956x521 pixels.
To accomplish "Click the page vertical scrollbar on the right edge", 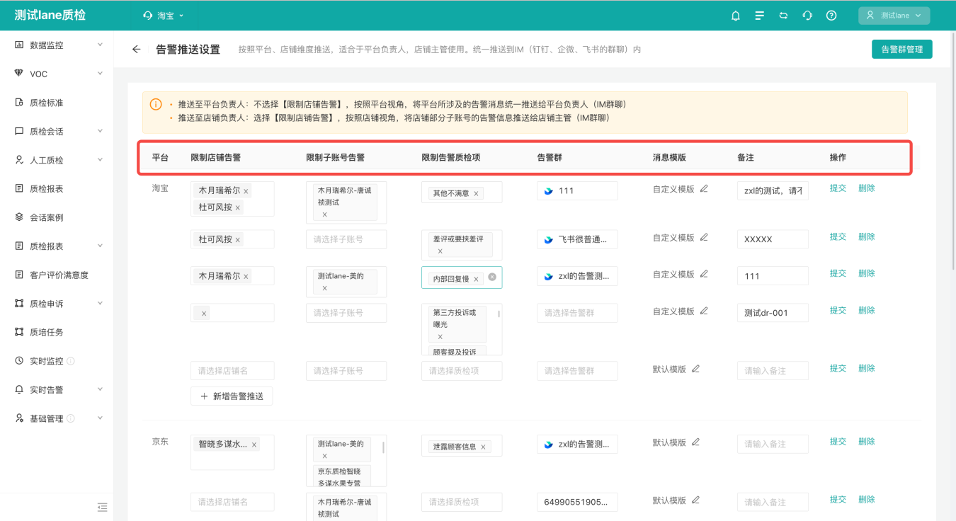I will pos(952,153).
